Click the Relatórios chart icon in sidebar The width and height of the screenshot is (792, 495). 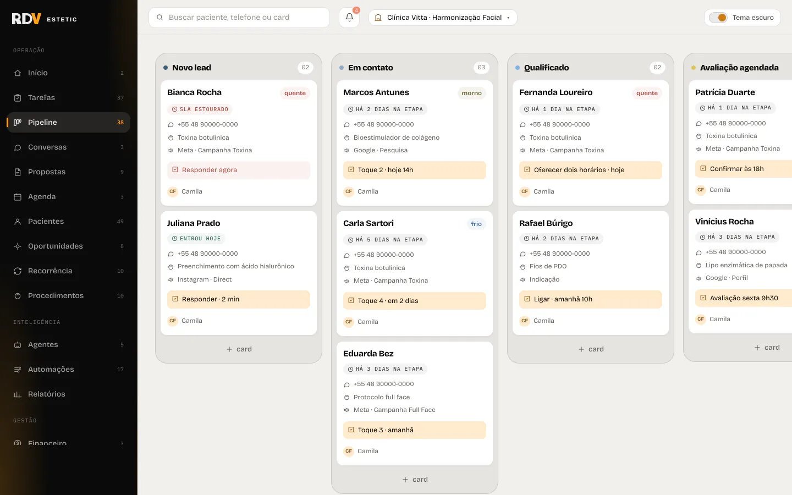click(x=18, y=394)
